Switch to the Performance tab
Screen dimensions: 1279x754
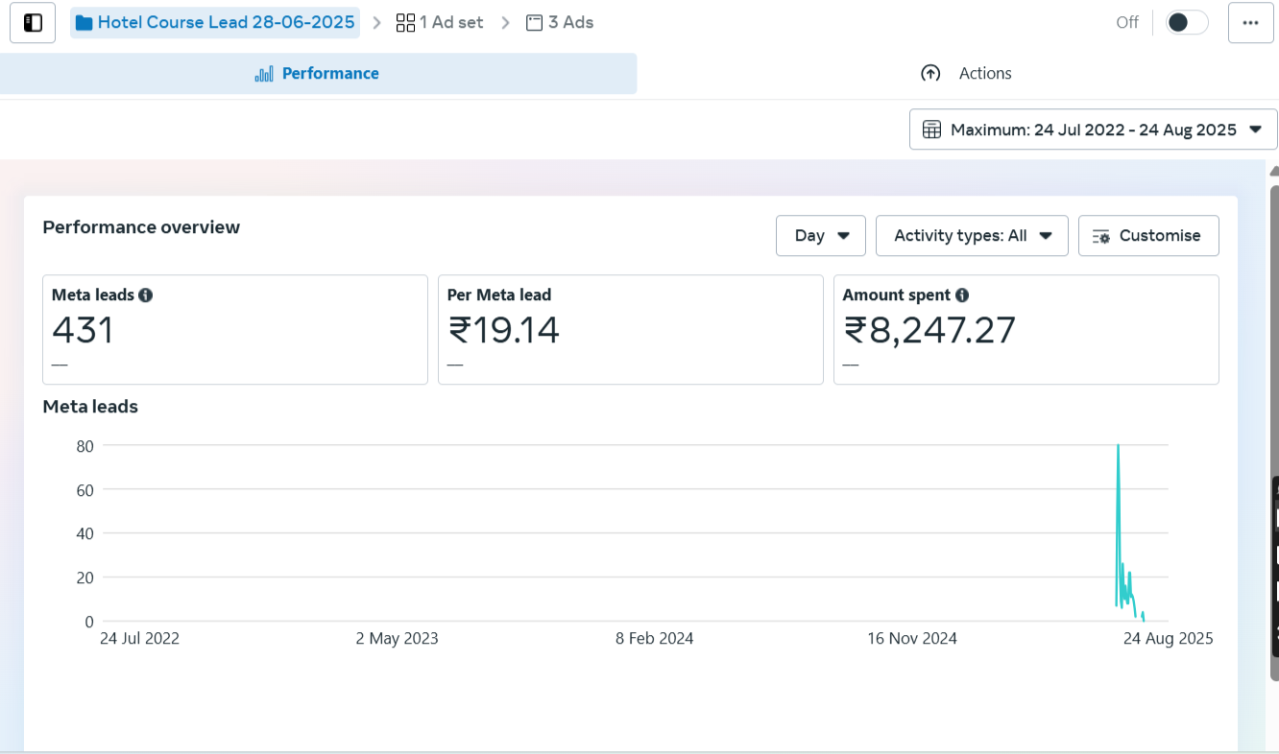318,74
